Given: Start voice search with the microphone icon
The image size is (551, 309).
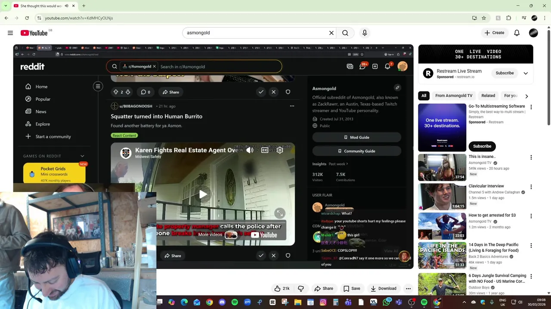Looking at the screenshot, I should tap(365, 33).
